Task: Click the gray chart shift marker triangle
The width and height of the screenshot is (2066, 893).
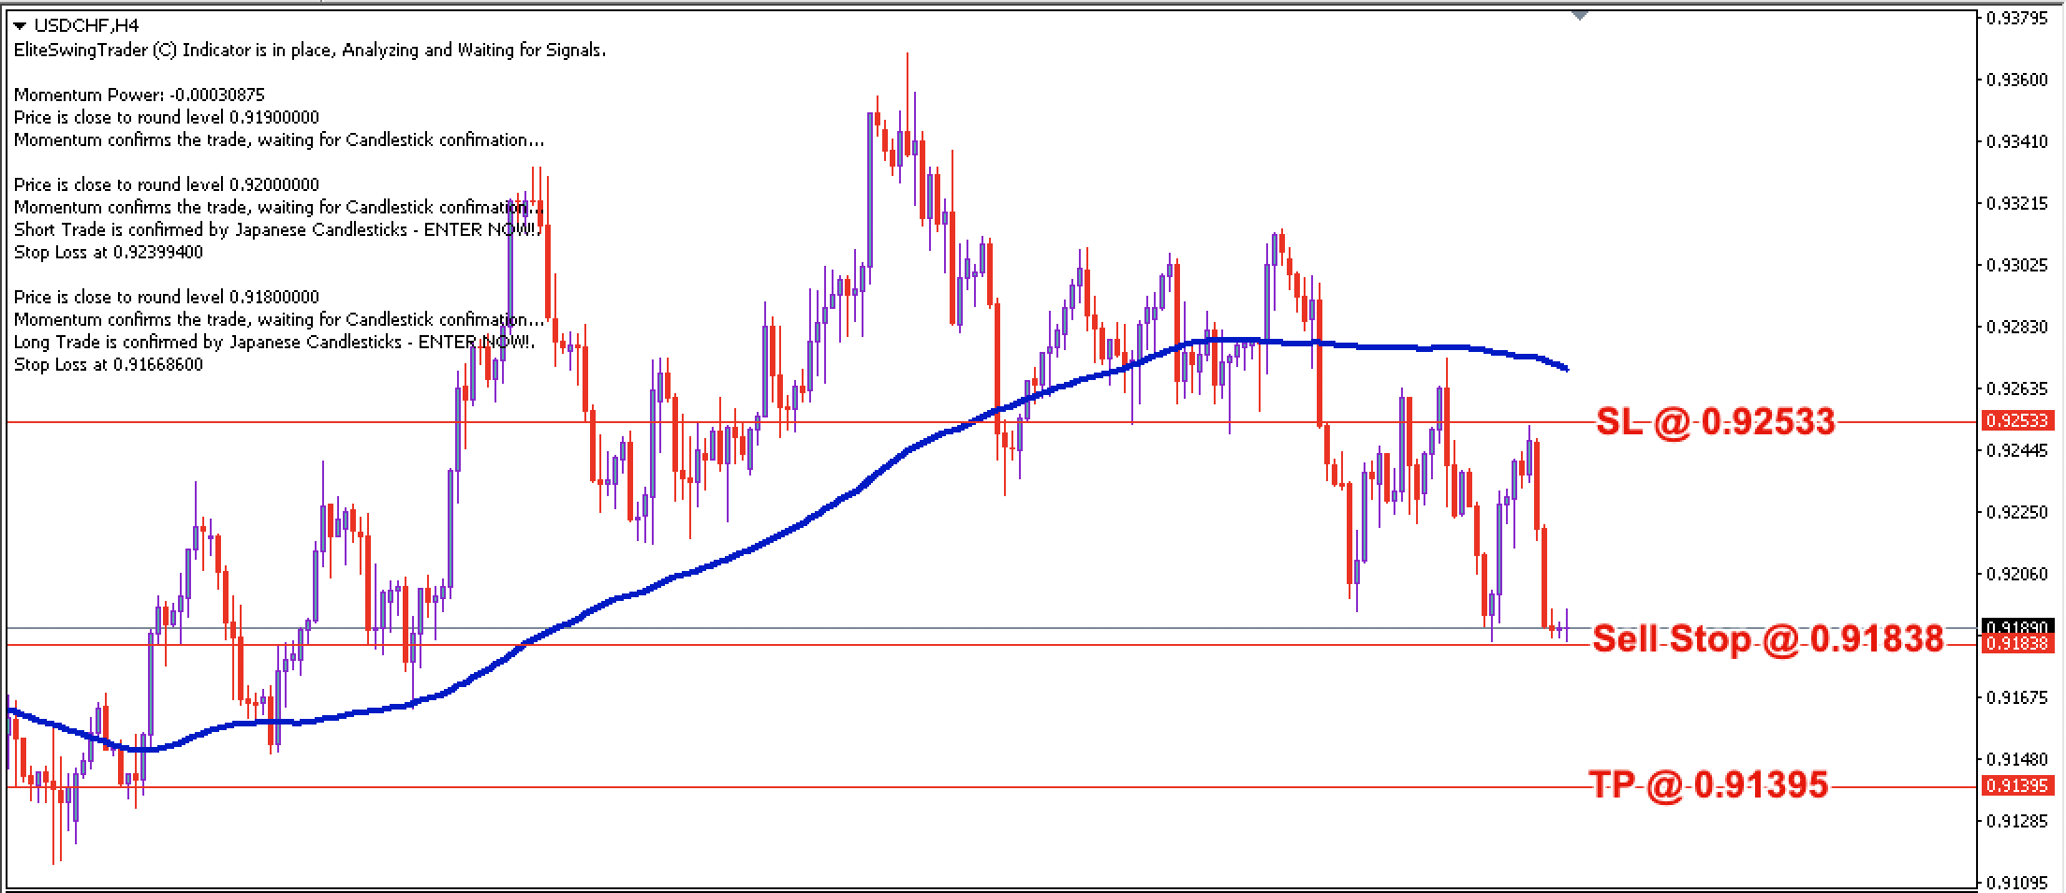Action: tap(1580, 16)
